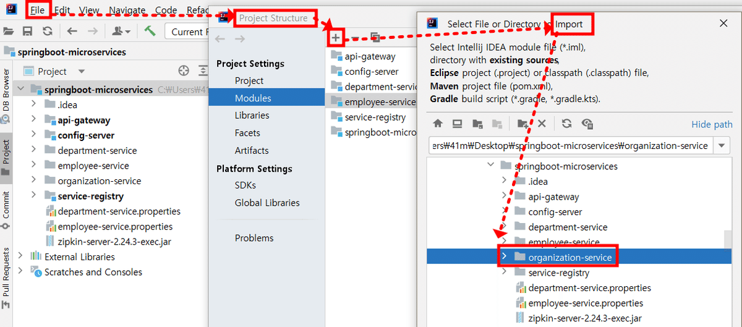Click the Select Opened File target icon
The image size is (742, 327).
pyautogui.click(x=183, y=71)
